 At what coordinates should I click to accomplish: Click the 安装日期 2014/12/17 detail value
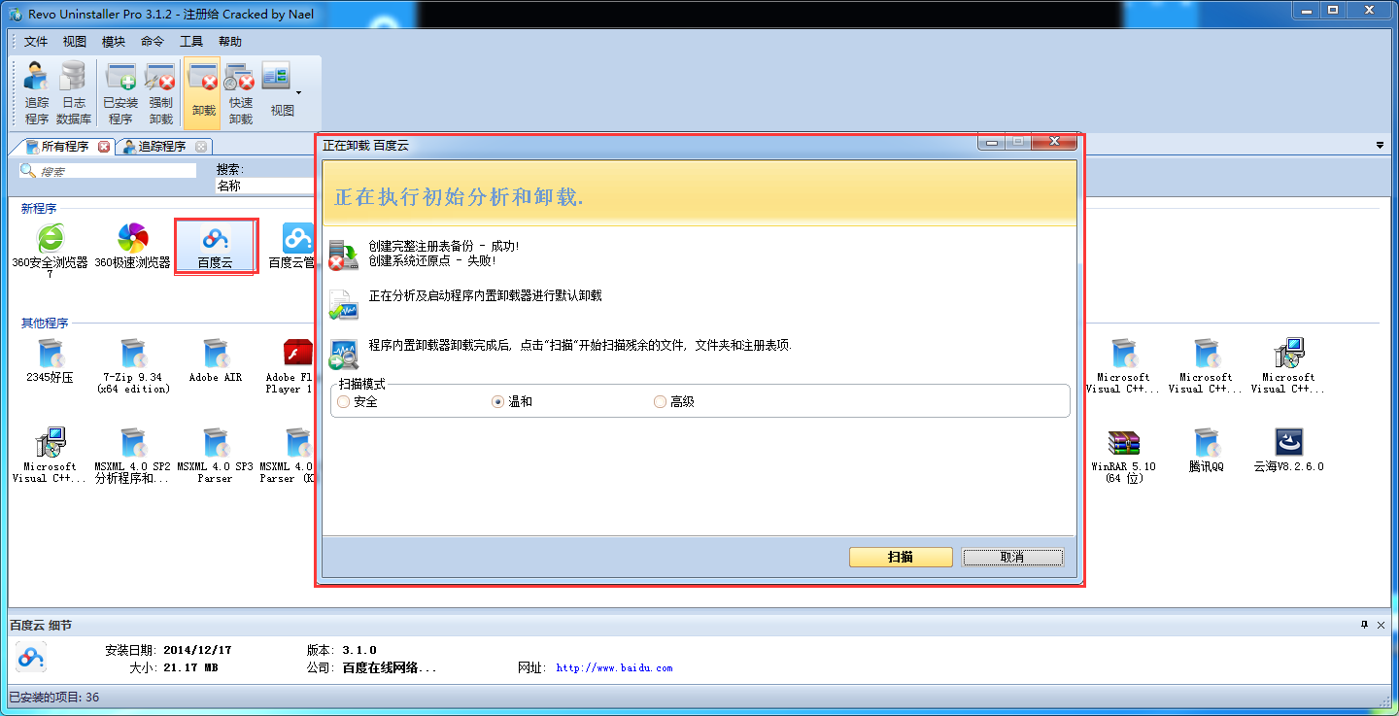point(197,650)
